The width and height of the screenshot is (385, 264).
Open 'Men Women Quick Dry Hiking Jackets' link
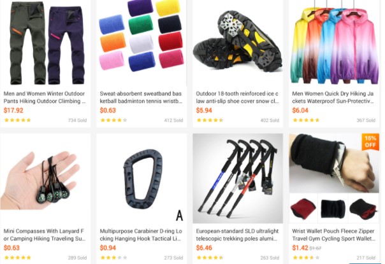333,97
